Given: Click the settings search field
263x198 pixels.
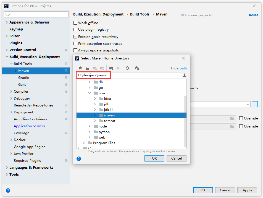Looking at the screenshot, I should (36, 14).
